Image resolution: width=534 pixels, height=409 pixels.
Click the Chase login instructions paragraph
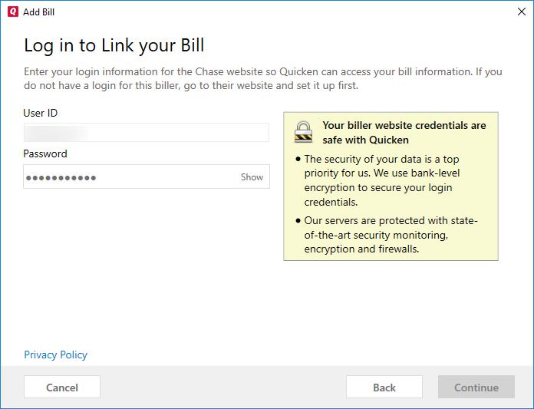point(262,78)
